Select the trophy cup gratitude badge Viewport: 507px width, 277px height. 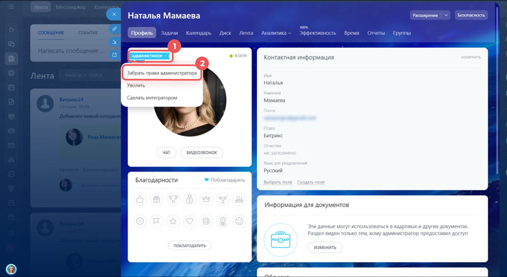coord(173,199)
